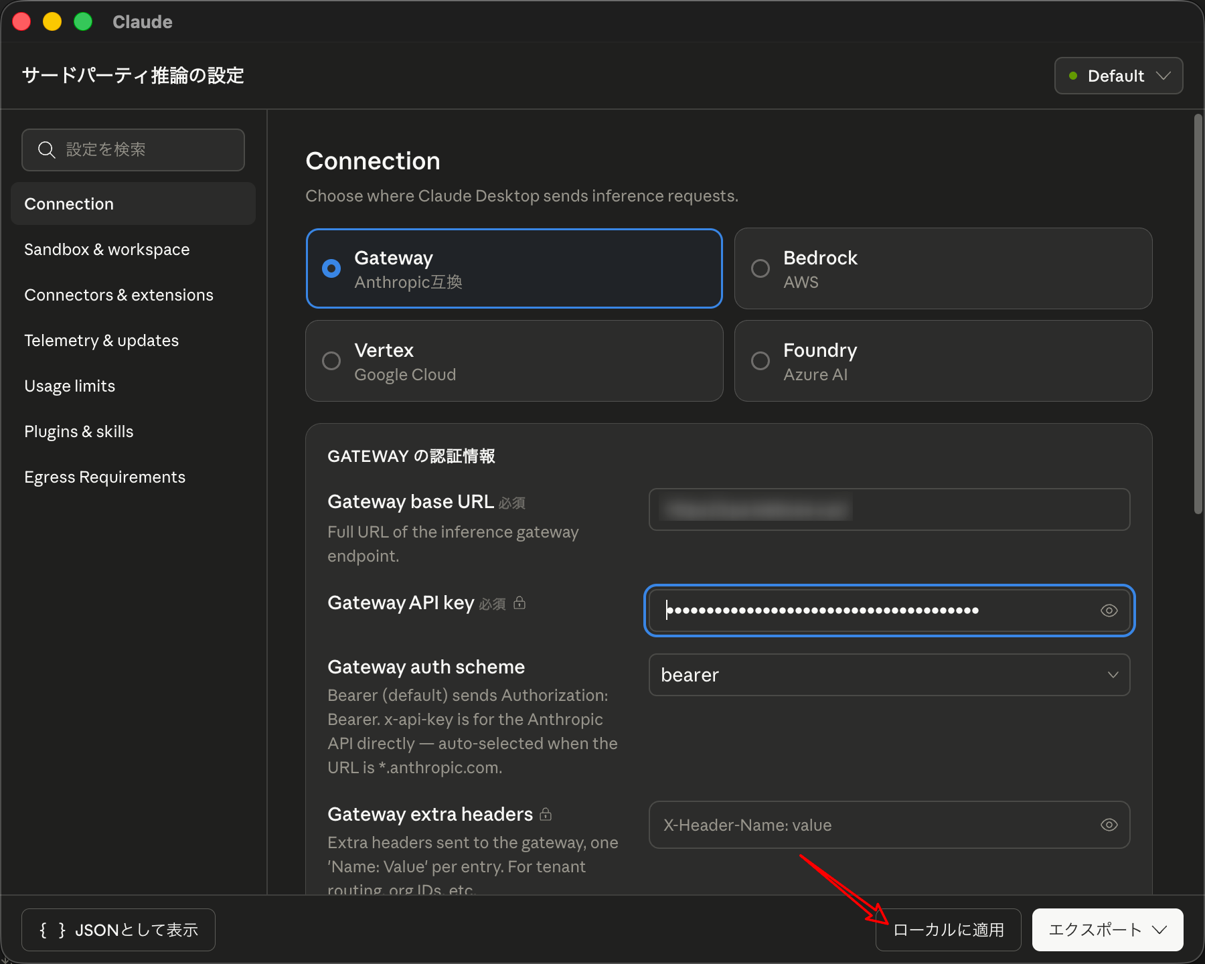Show extra headers value with eye icon
This screenshot has height=964, width=1205.
click(x=1109, y=825)
